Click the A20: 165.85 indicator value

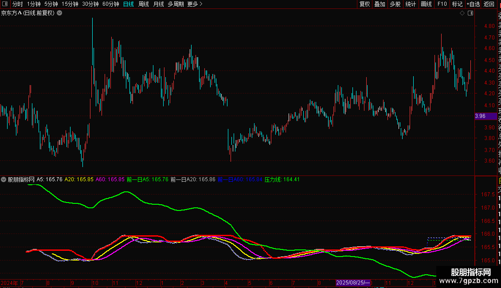click(x=79, y=179)
